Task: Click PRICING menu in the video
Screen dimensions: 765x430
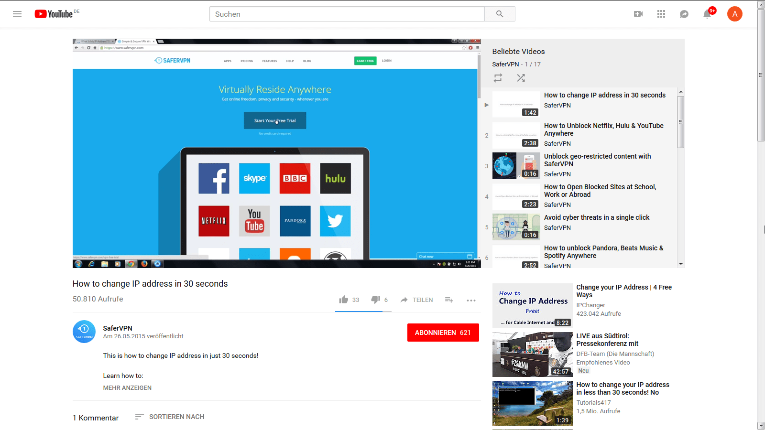Action: click(247, 61)
